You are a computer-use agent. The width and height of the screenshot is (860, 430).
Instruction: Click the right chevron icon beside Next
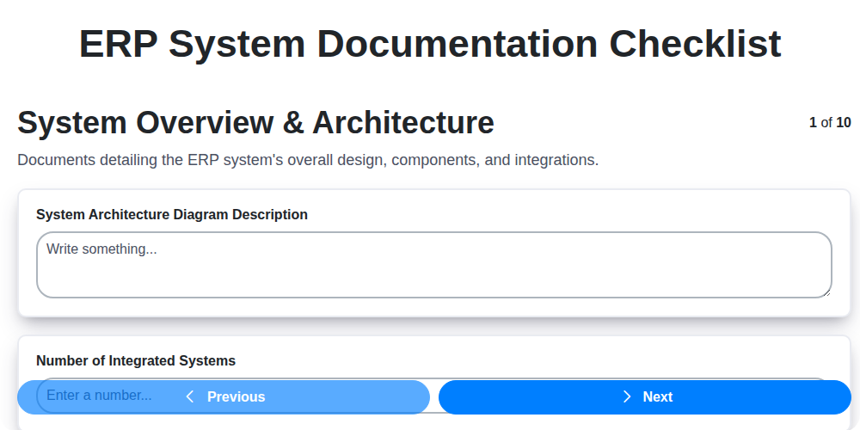coord(627,396)
